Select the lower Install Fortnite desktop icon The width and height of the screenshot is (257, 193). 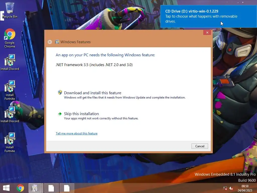point(10,142)
